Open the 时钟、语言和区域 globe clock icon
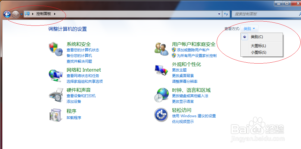301x149 pixels. (161, 95)
